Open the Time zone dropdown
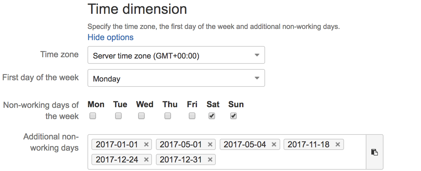This screenshot has height=171, width=421. [176, 55]
